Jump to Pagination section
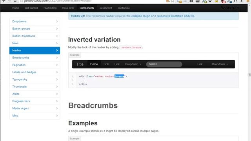 coord(35,65)
